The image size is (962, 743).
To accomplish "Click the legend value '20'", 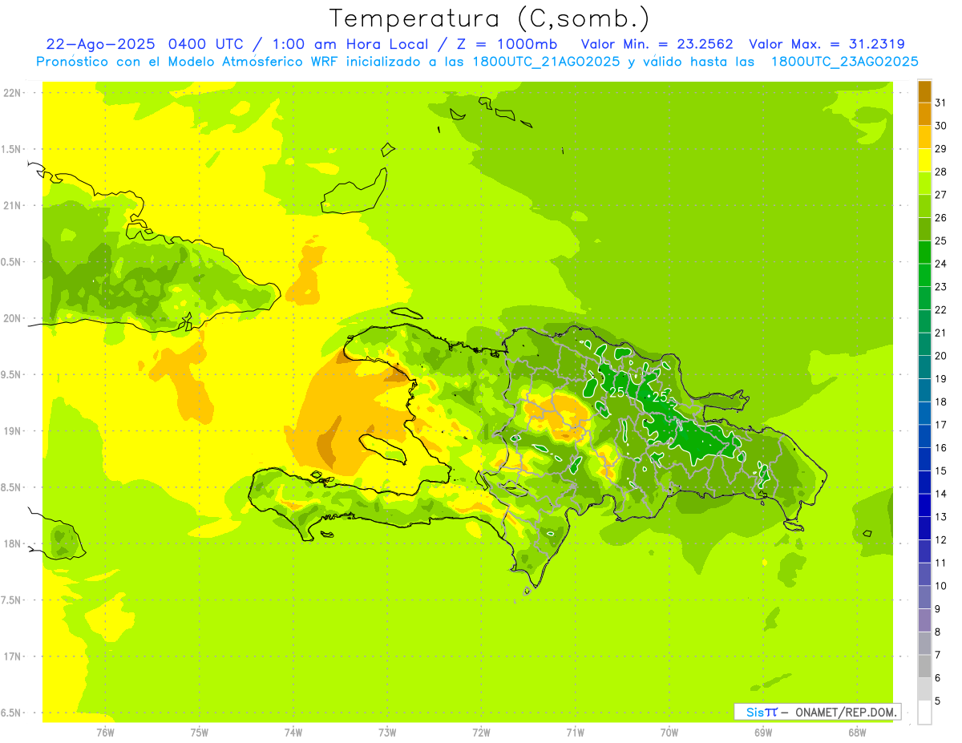I will [x=941, y=356].
